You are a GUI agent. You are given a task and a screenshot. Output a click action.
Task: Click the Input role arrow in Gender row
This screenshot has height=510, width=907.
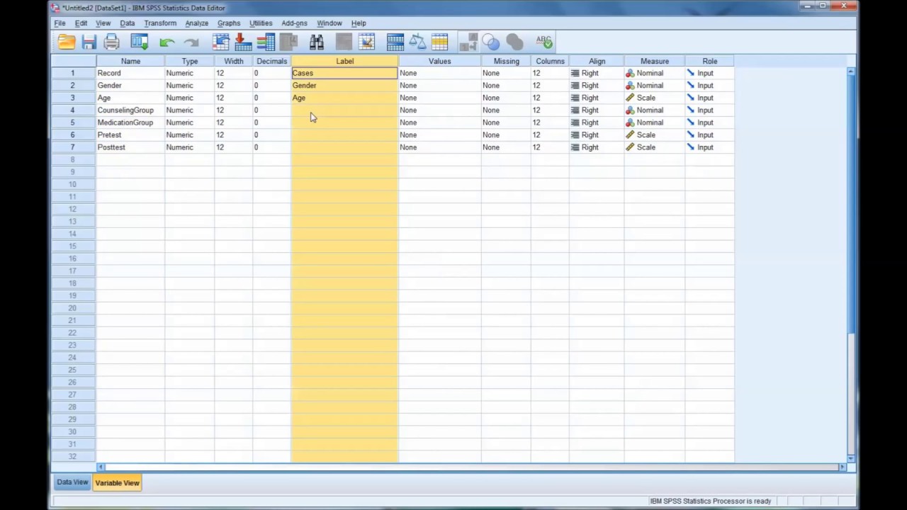pyautogui.click(x=690, y=85)
